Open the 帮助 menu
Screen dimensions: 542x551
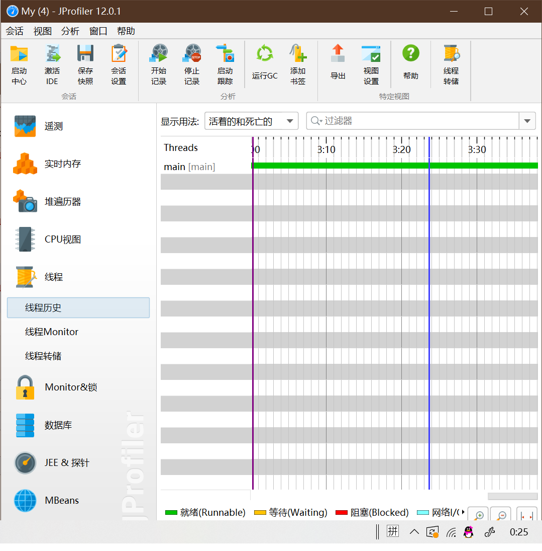126,31
